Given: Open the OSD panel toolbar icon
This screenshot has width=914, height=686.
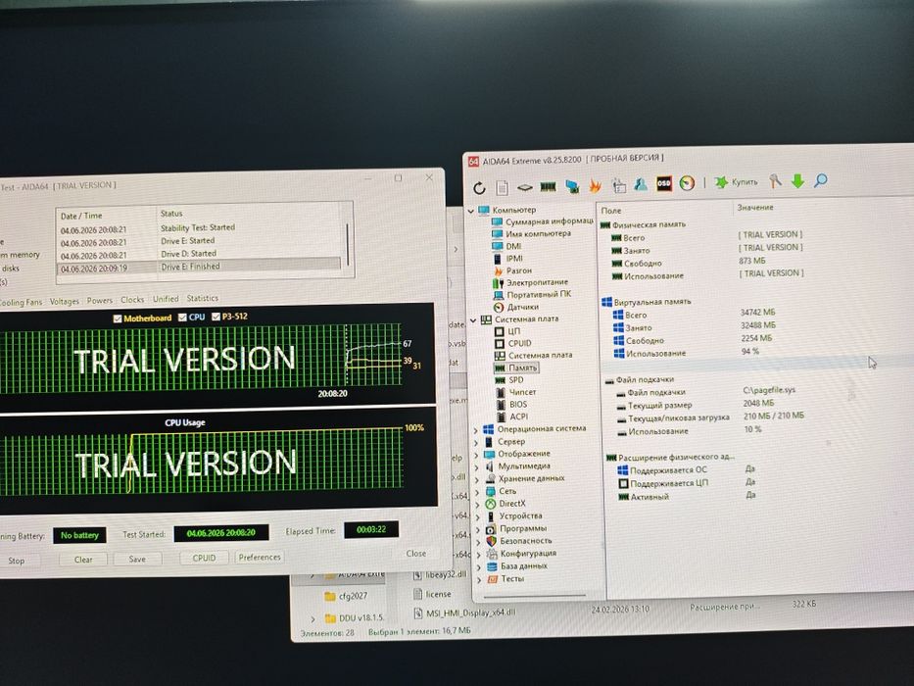Looking at the screenshot, I should (x=664, y=184).
